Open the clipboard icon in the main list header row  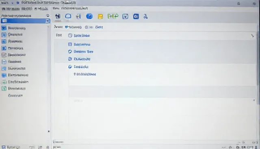click(x=70, y=35)
